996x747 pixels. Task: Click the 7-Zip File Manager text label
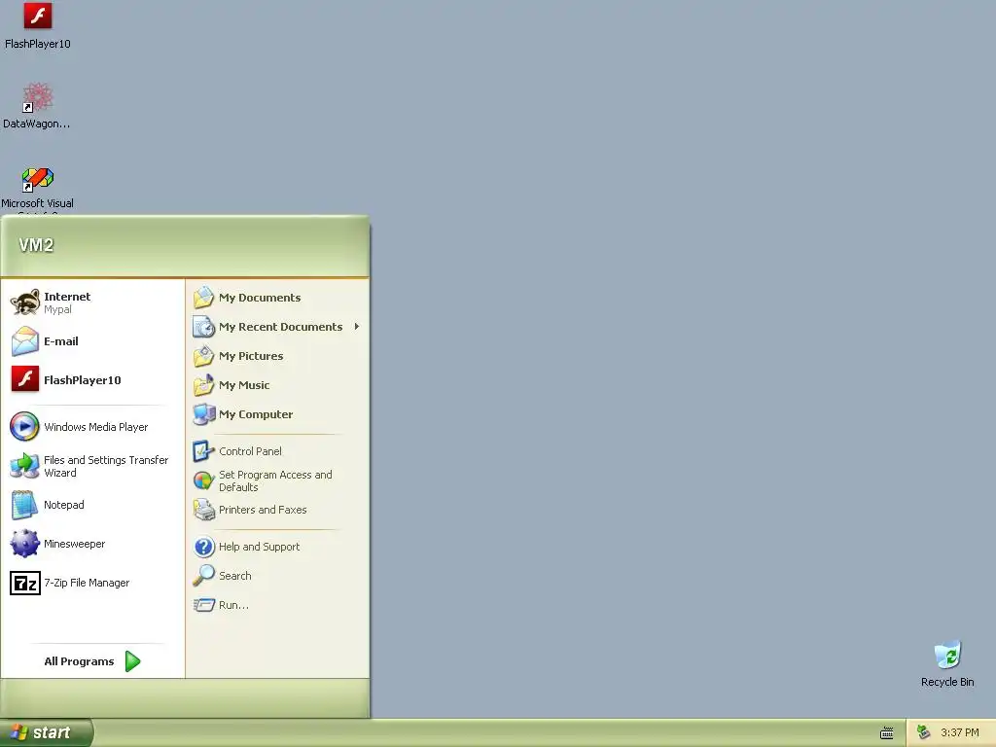pyautogui.click(x=87, y=583)
